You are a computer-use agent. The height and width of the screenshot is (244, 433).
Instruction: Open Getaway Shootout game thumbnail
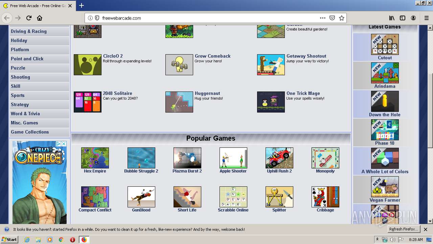(x=271, y=65)
